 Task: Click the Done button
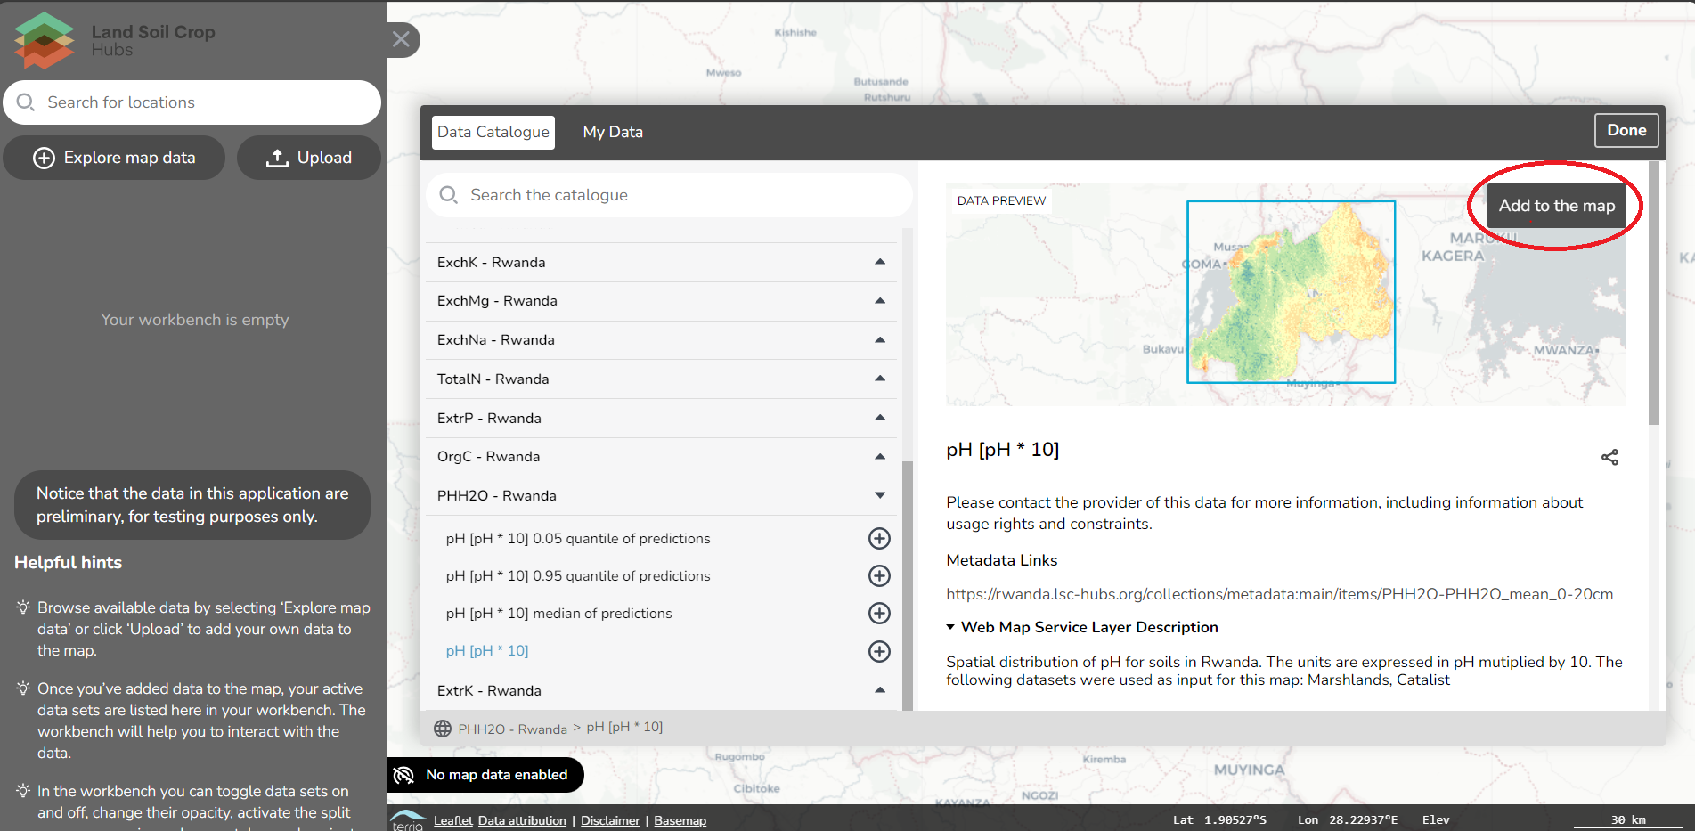pos(1626,130)
